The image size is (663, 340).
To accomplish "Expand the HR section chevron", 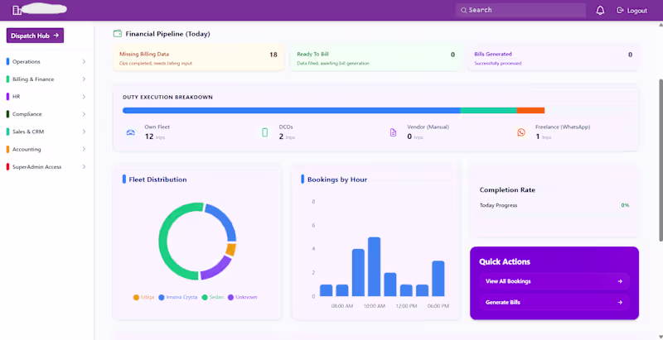I will click(84, 97).
